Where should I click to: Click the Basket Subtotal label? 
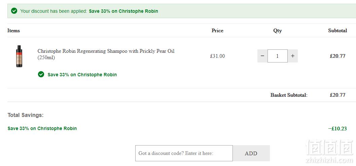[289, 95]
